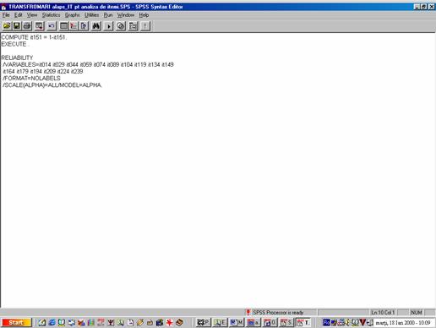
Task: Click the Go to Data grid icon
Action: tap(64, 26)
